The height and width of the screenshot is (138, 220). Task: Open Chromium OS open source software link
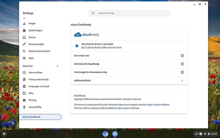(x=128, y=108)
